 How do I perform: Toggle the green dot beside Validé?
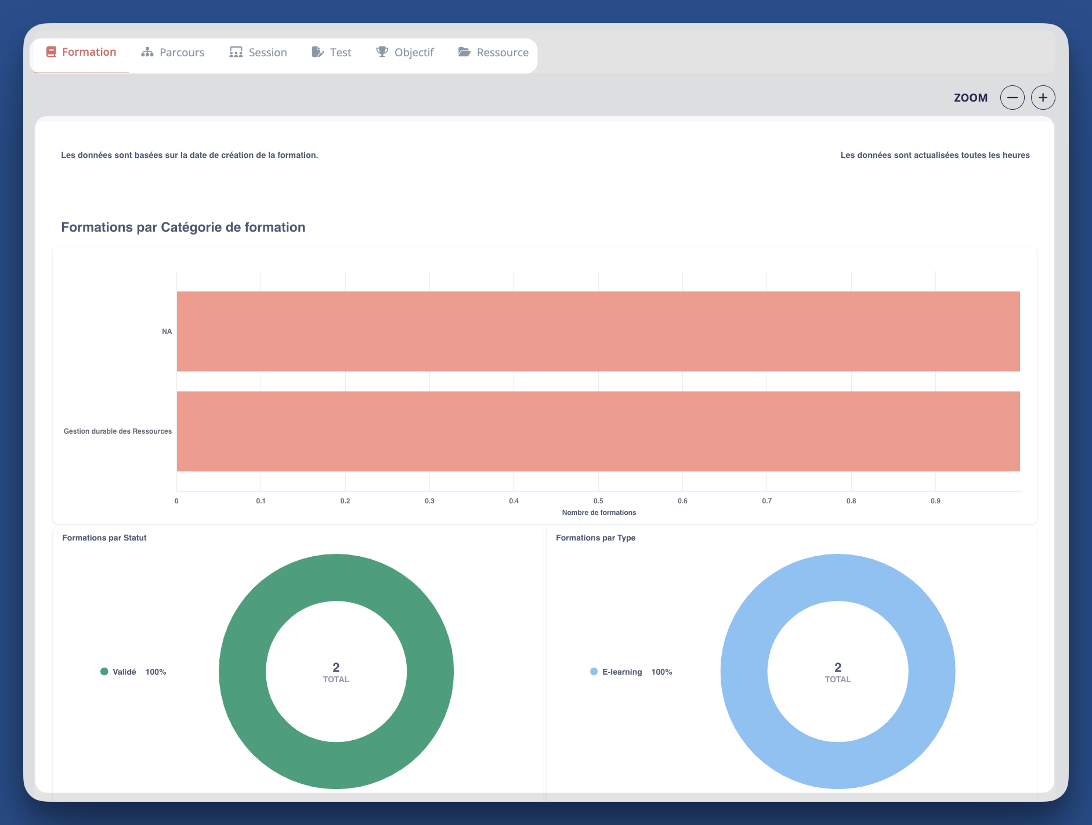click(104, 672)
